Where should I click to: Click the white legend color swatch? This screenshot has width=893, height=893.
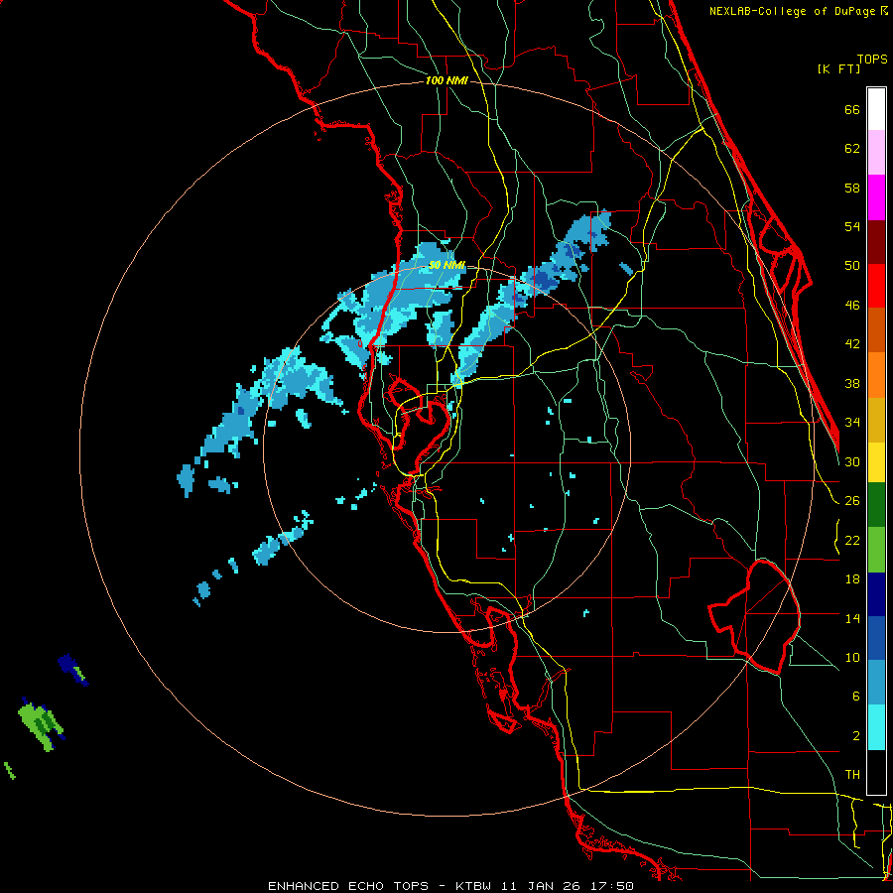[876, 109]
